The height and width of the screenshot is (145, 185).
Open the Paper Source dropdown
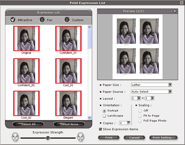pyautogui.click(x=170, y=92)
